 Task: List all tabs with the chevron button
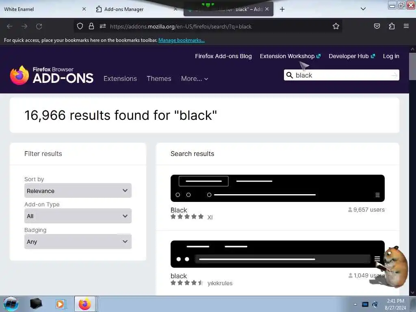tap(363, 9)
